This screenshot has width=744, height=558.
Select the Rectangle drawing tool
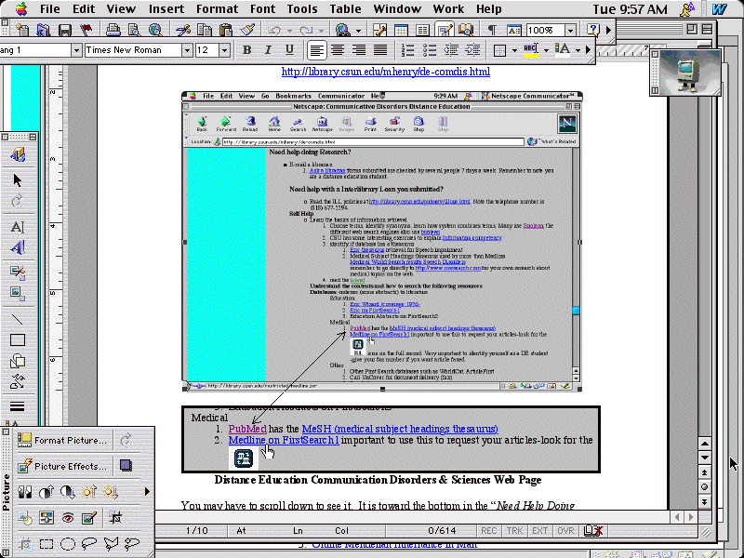point(18,340)
